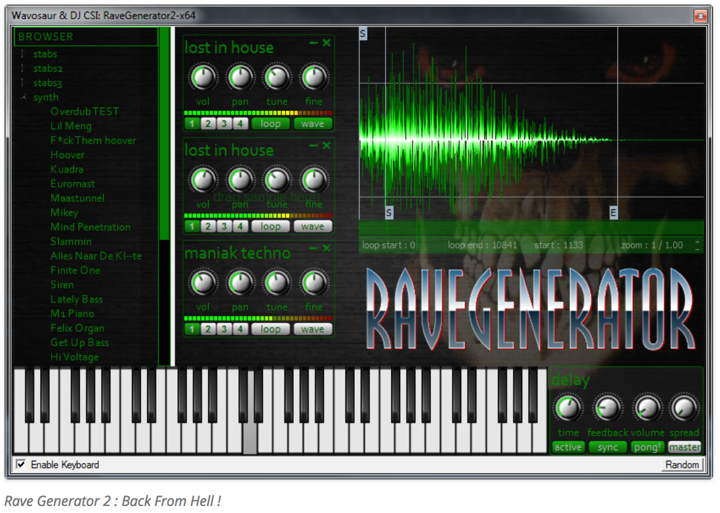Remove the second lost in house slot
The image size is (720, 513).
[x=327, y=145]
